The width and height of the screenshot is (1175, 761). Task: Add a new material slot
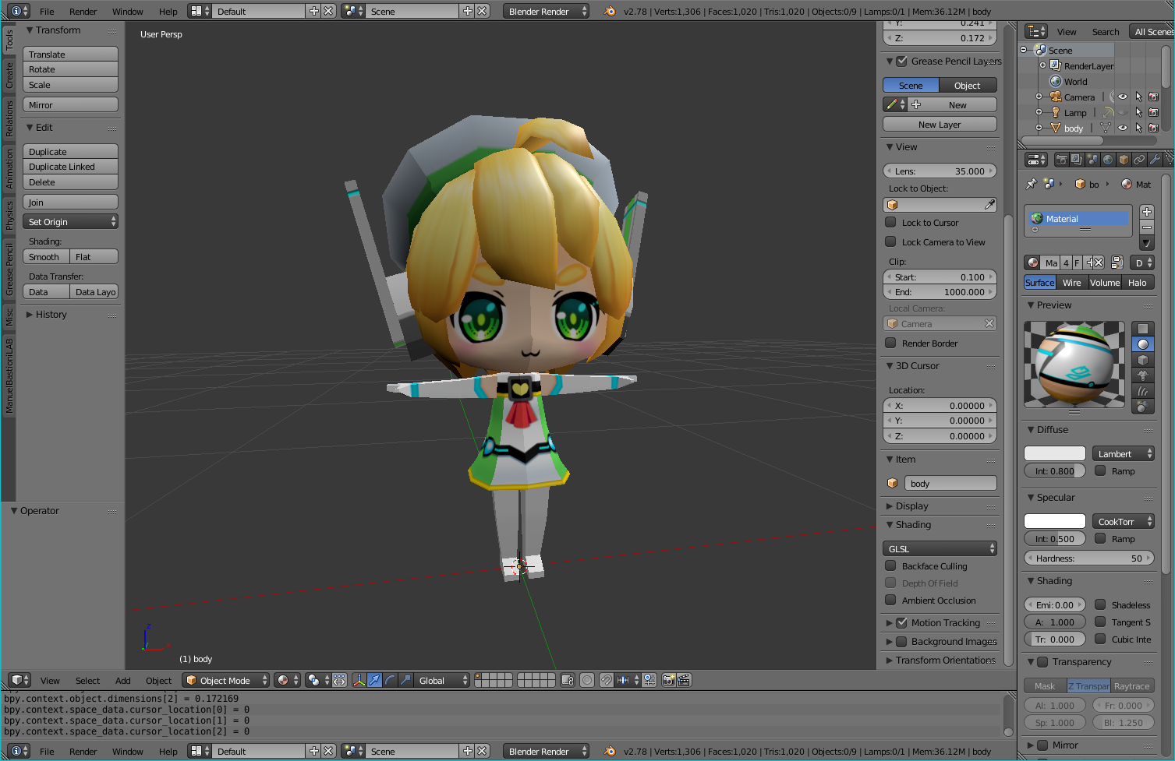click(x=1147, y=212)
